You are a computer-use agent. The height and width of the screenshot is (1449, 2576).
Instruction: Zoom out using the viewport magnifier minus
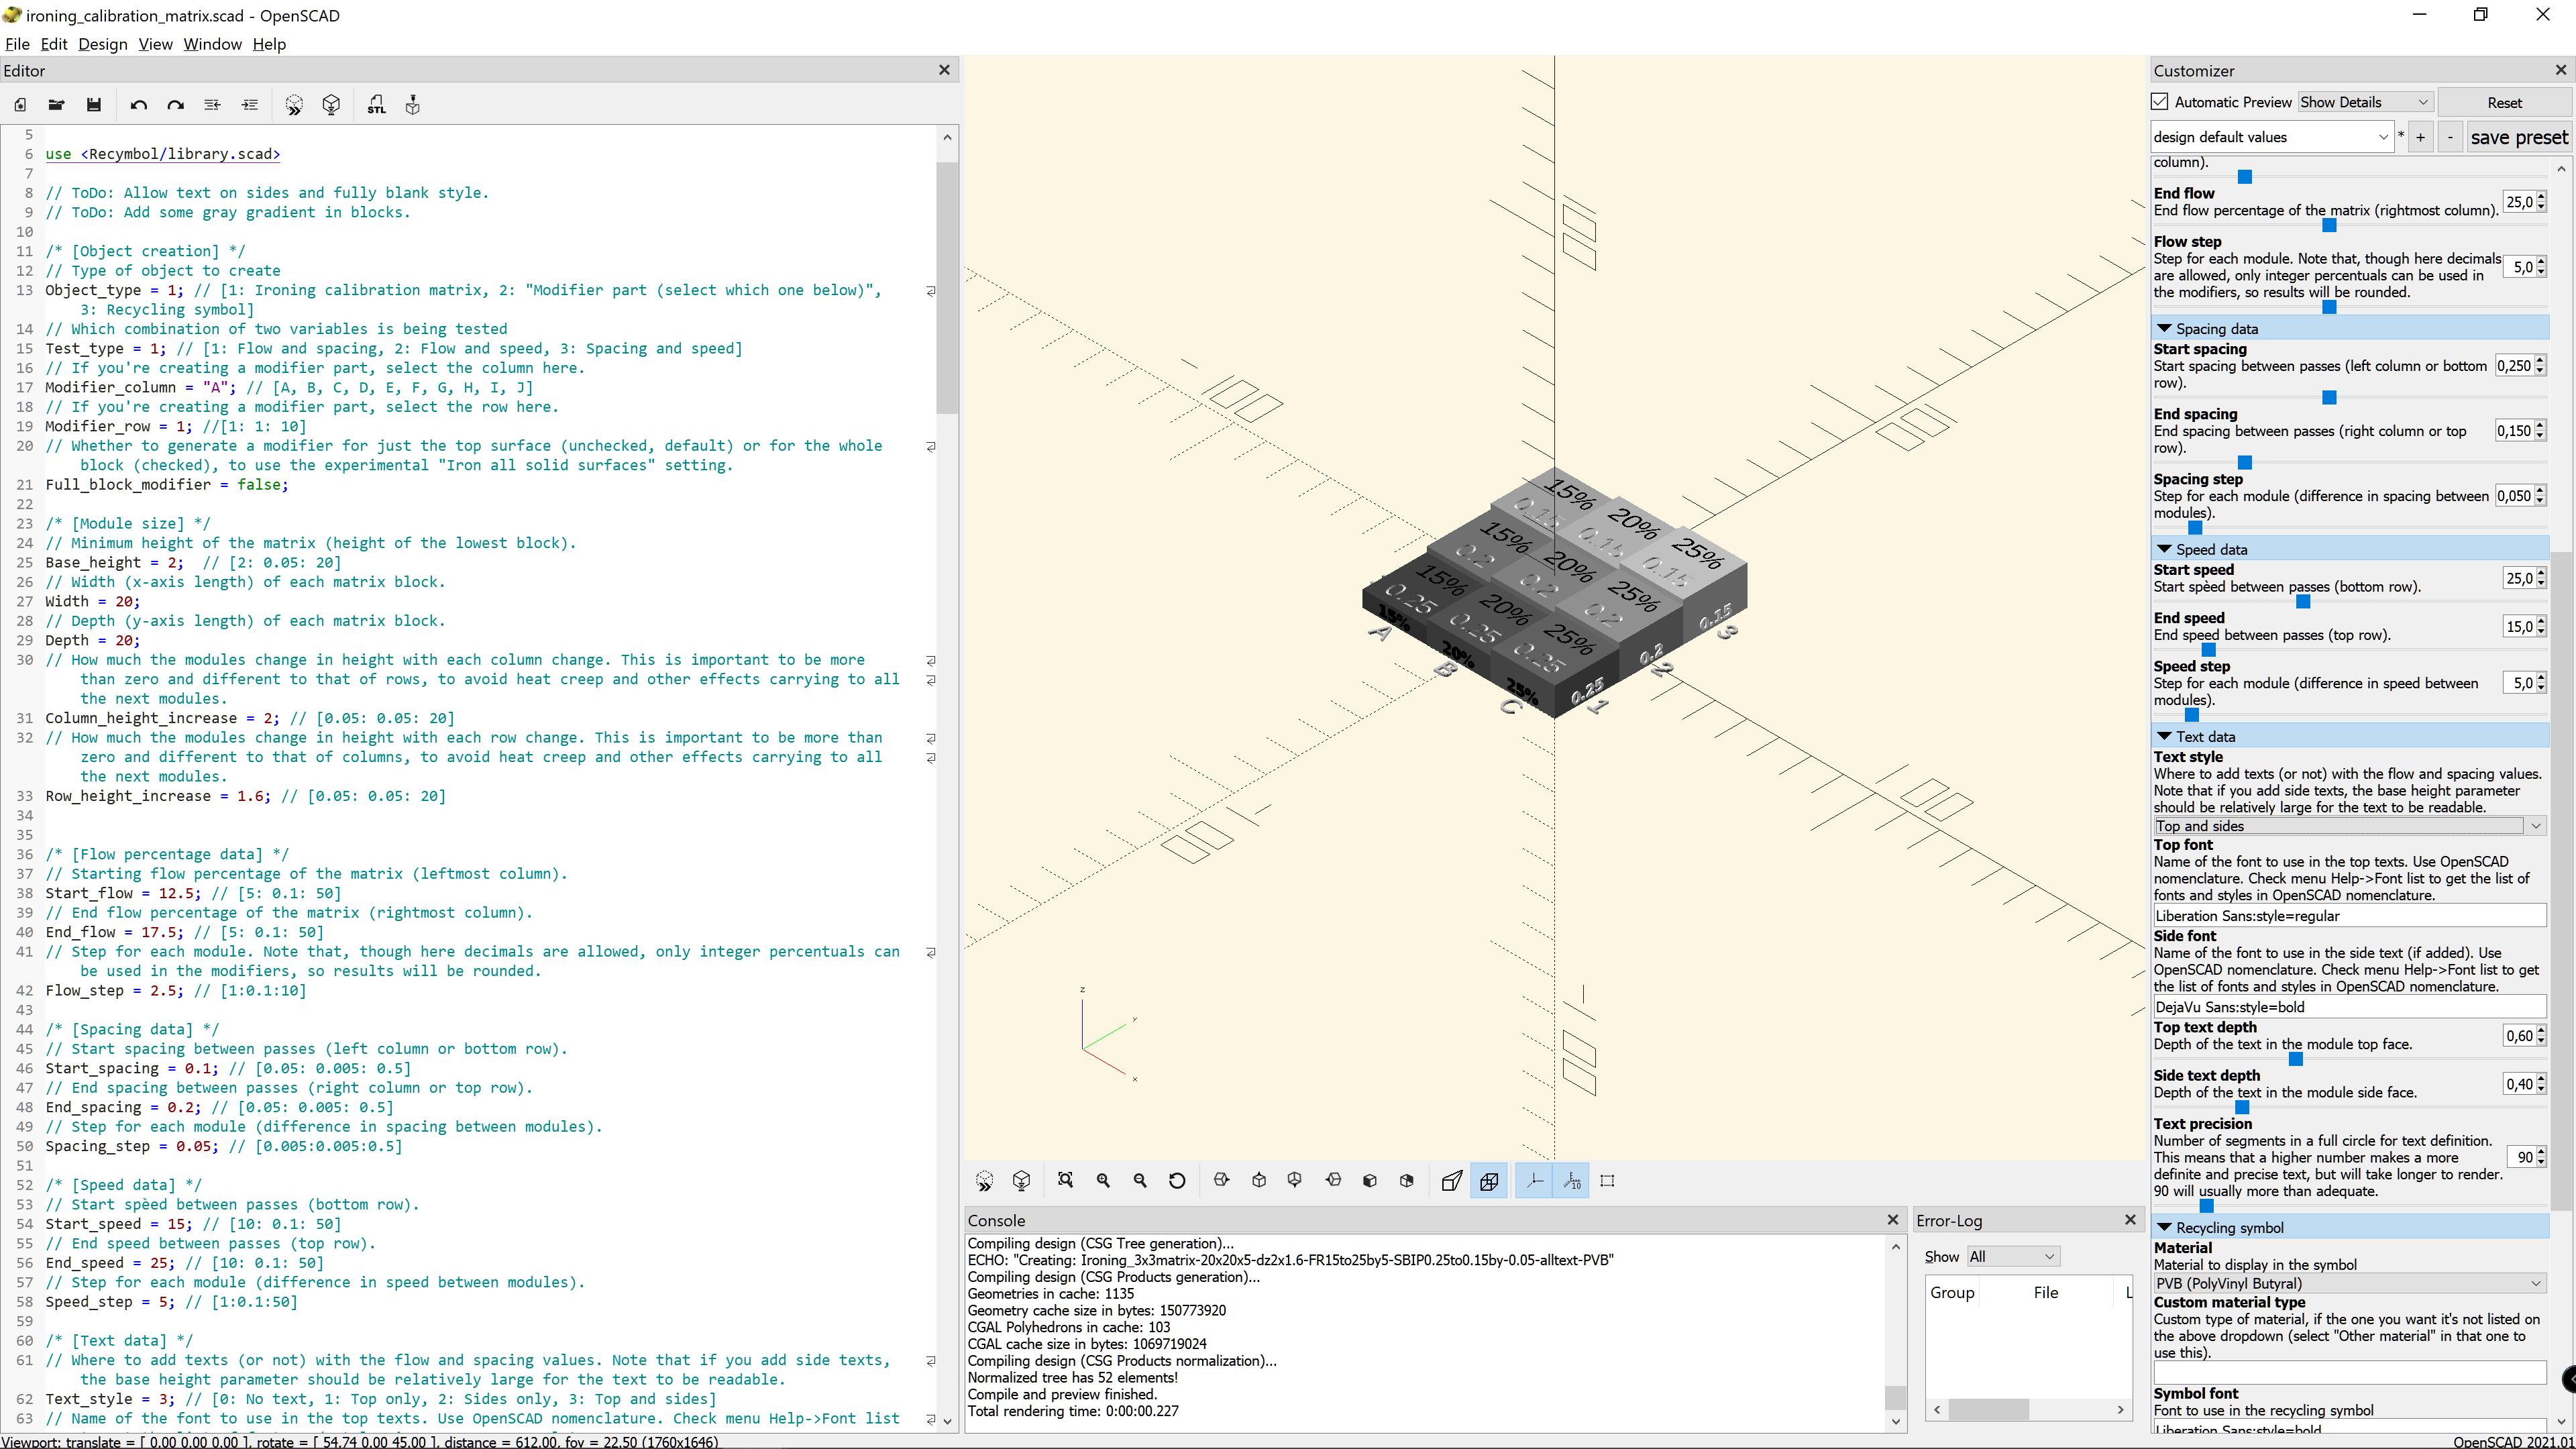click(x=1140, y=1181)
